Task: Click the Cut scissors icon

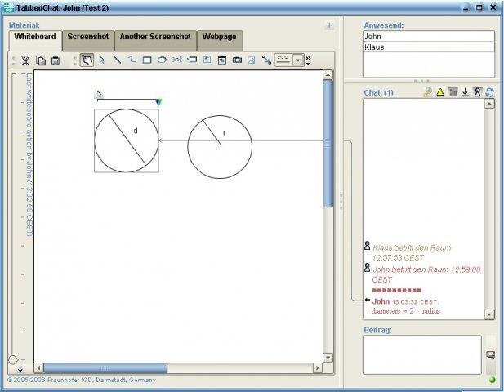Action: [x=25, y=60]
